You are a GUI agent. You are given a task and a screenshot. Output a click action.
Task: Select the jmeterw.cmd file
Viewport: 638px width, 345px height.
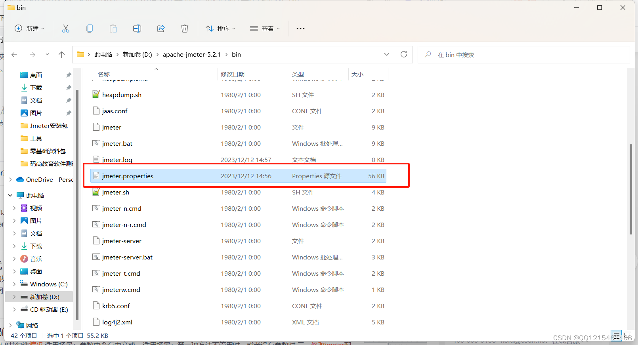[239, 290]
